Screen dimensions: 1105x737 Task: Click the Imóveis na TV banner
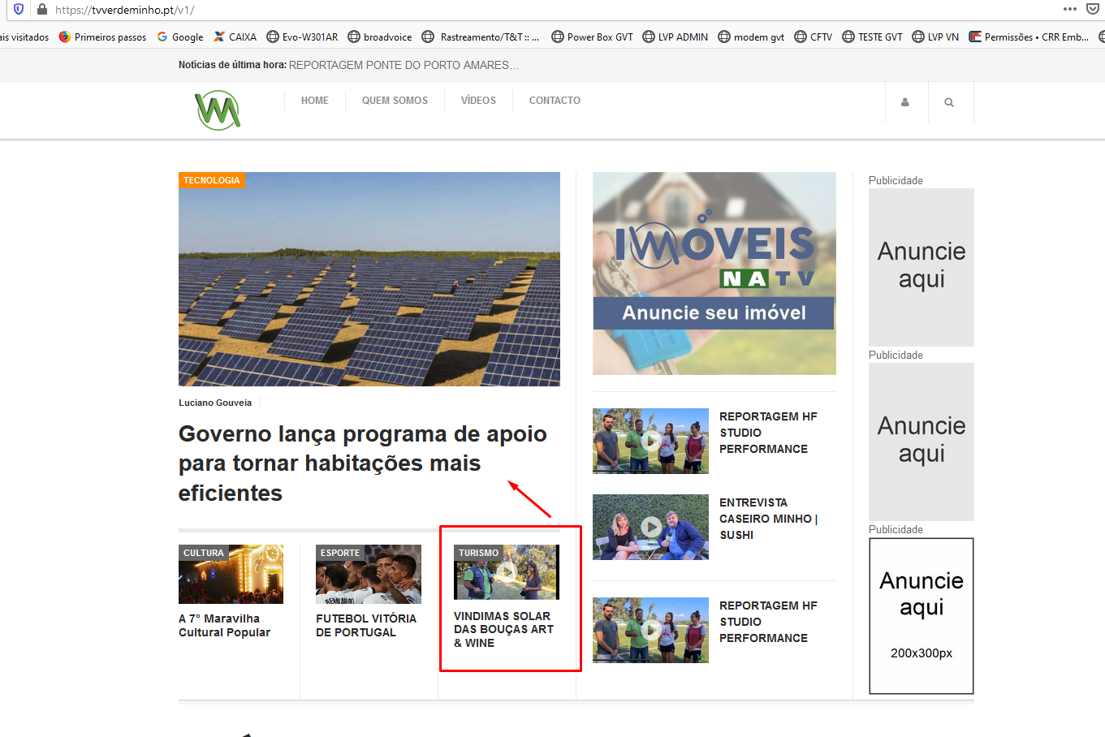tap(714, 274)
